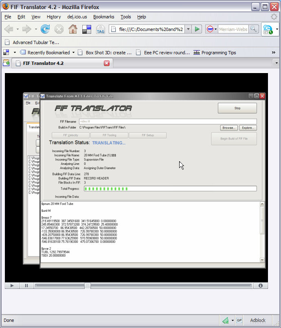
Task: Open the Tools menu
Action: [x=125, y=17]
